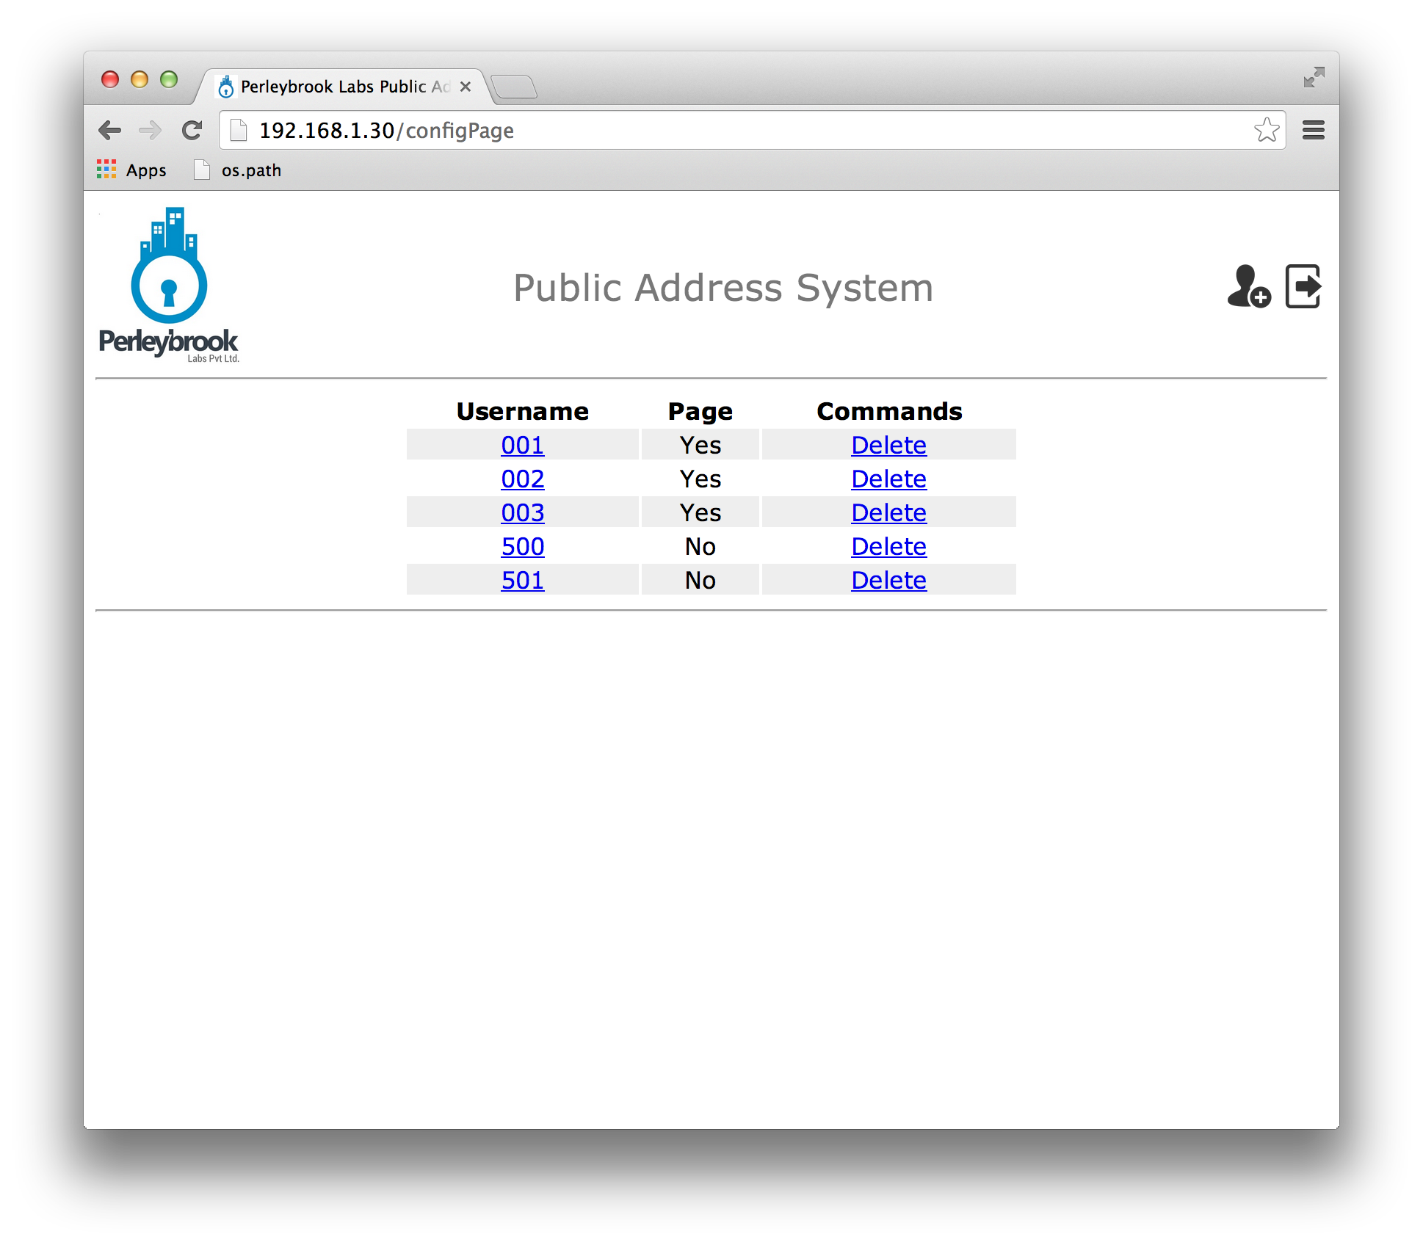Screen dimensions: 1423x1245
Task: Open user 001 link
Action: coord(522,445)
